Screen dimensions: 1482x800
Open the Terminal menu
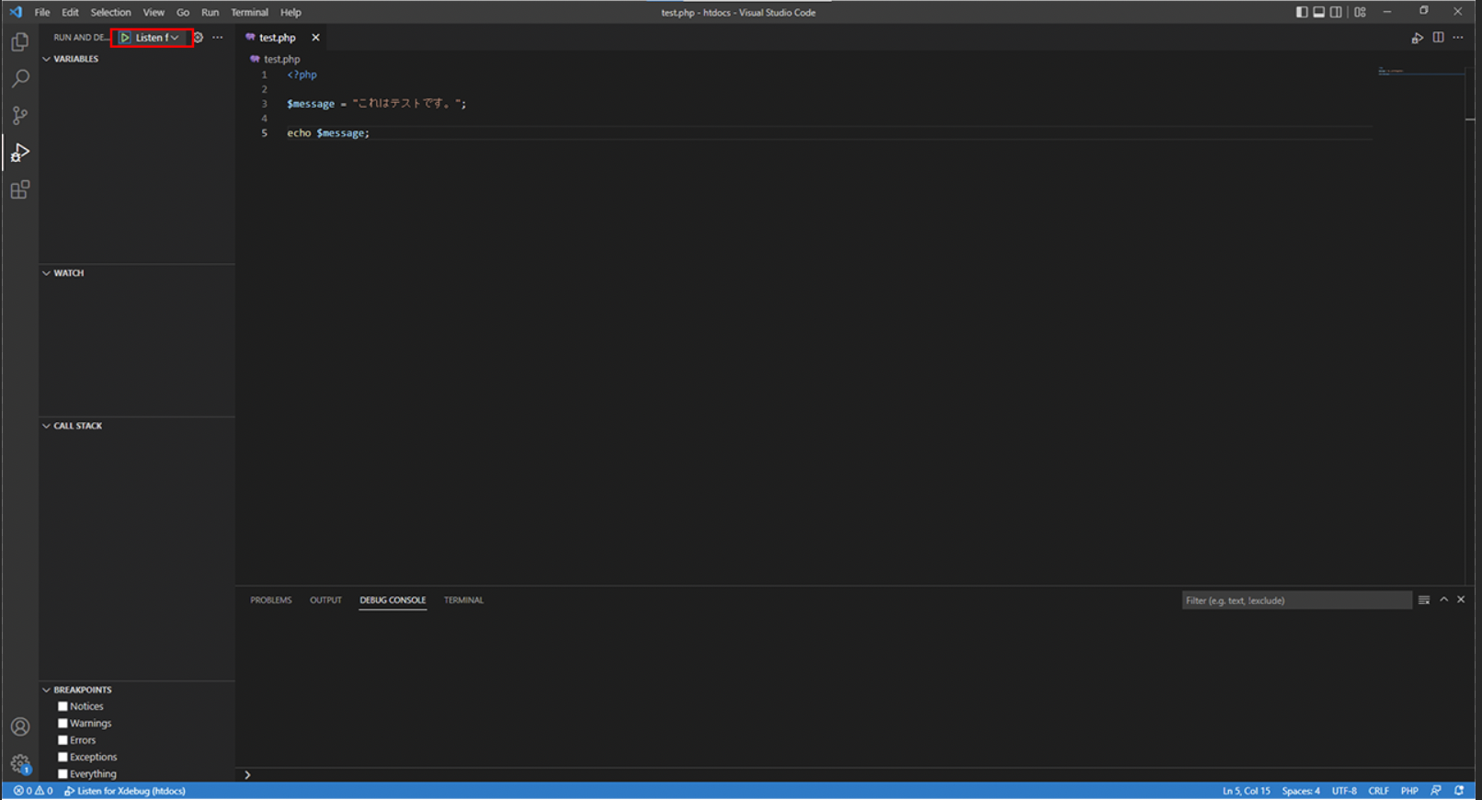249,12
